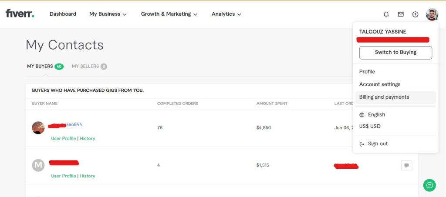Click the TALGOUZ YASSINE name in menu
This screenshot has width=446, height=197.
pos(382,32)
